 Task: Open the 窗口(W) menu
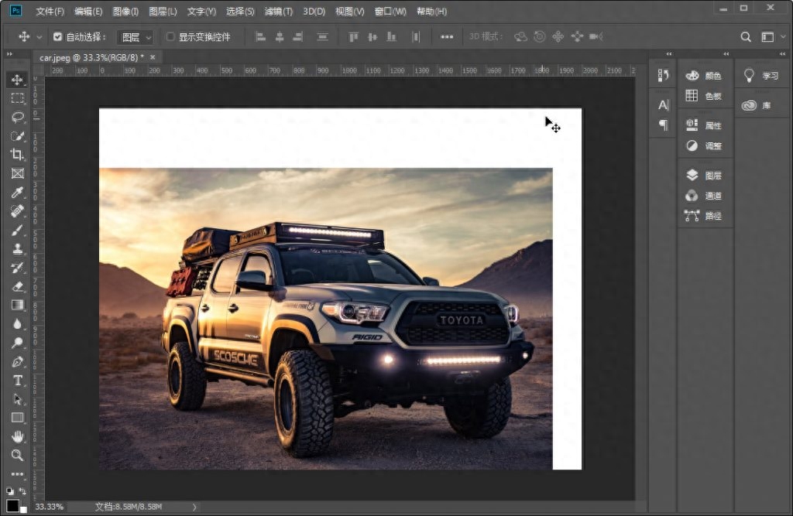[390, 11]
